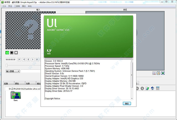This screenshot has width=177, height=120.
Task: Click the Display Driver Version line
Action: pyautogui.click(x=62, y=88)
